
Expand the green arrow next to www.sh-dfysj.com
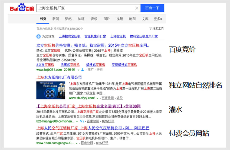coord(97,98)
